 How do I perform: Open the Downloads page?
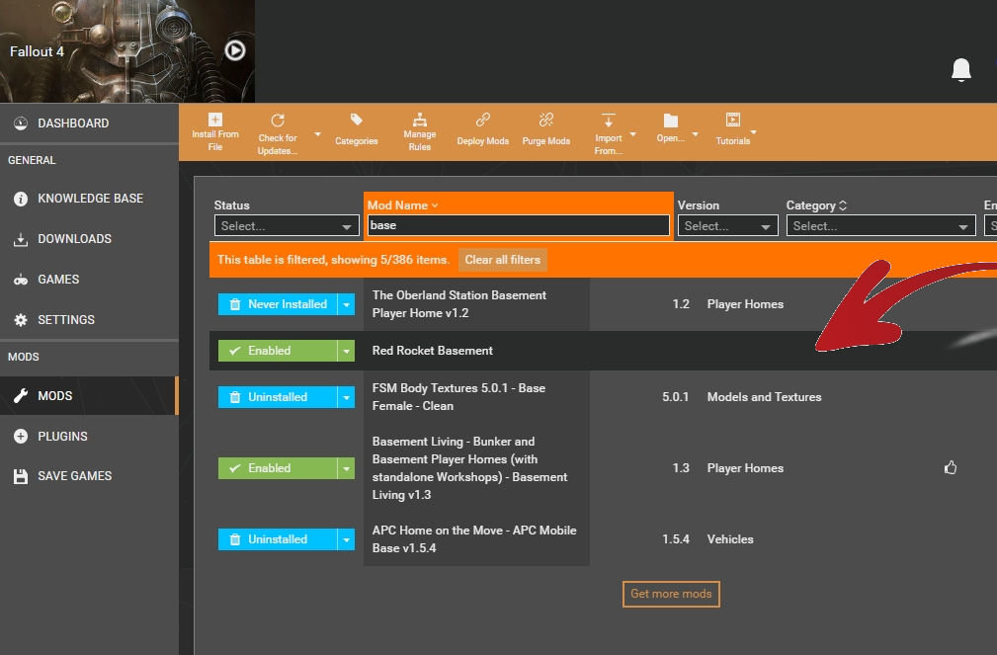tap(89, 239)
